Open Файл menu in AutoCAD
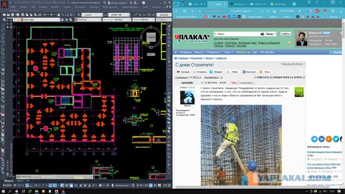345x194 pixels. coord(13,7)
